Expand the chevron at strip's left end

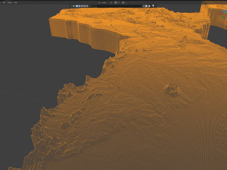[71, 6]
